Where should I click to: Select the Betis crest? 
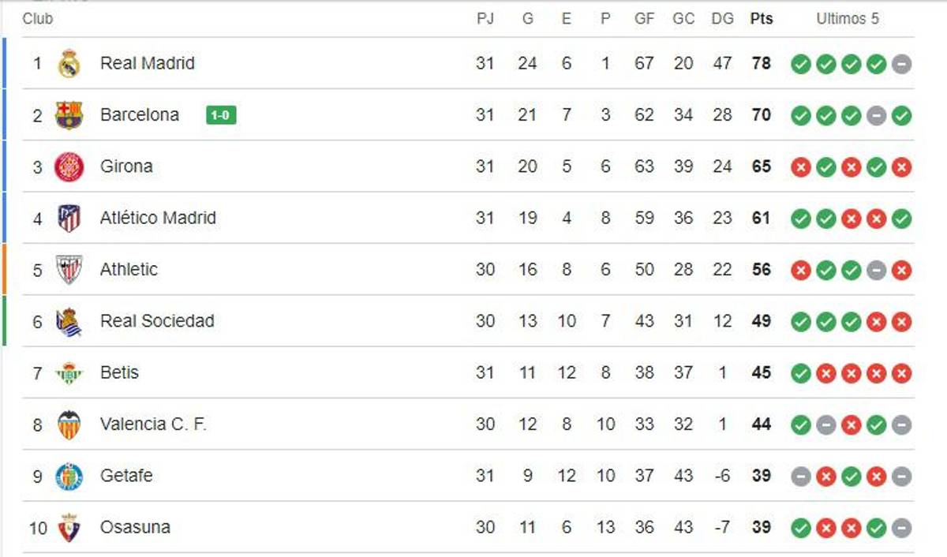point(69,372)
